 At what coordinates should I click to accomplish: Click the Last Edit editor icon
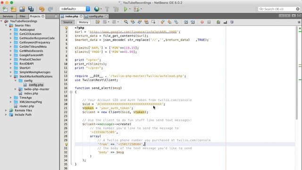click(x=98, y=22)
